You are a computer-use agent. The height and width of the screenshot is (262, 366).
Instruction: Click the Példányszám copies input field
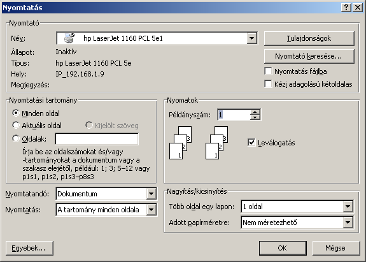point(234,115)
